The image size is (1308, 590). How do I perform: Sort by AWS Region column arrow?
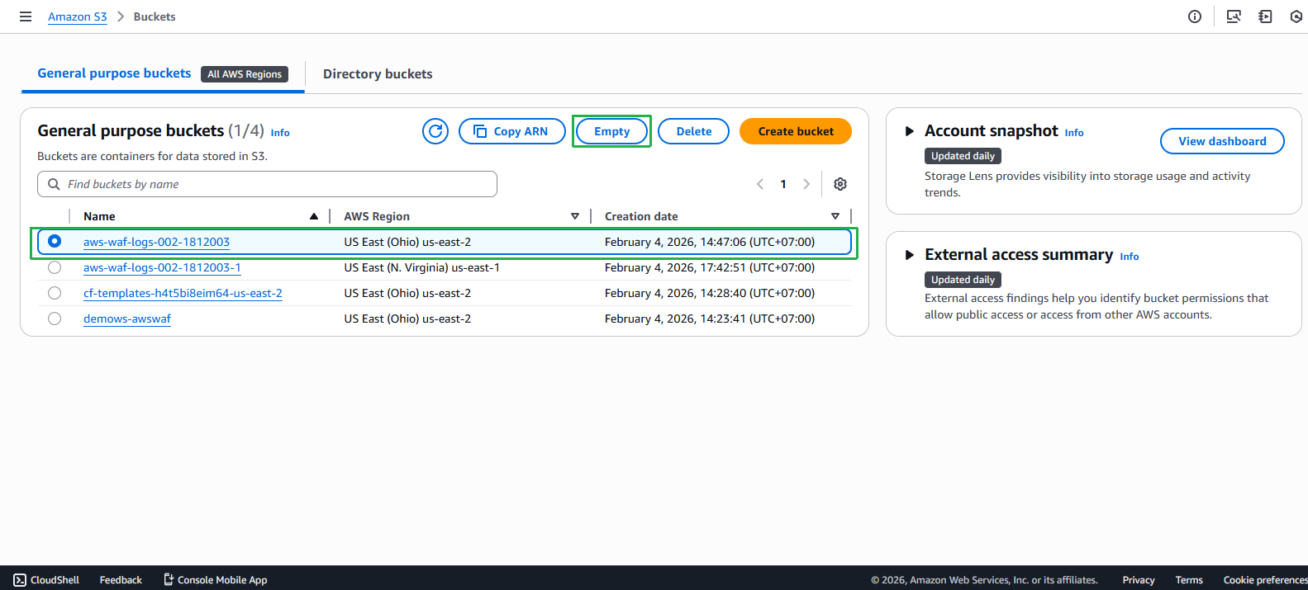575,216
